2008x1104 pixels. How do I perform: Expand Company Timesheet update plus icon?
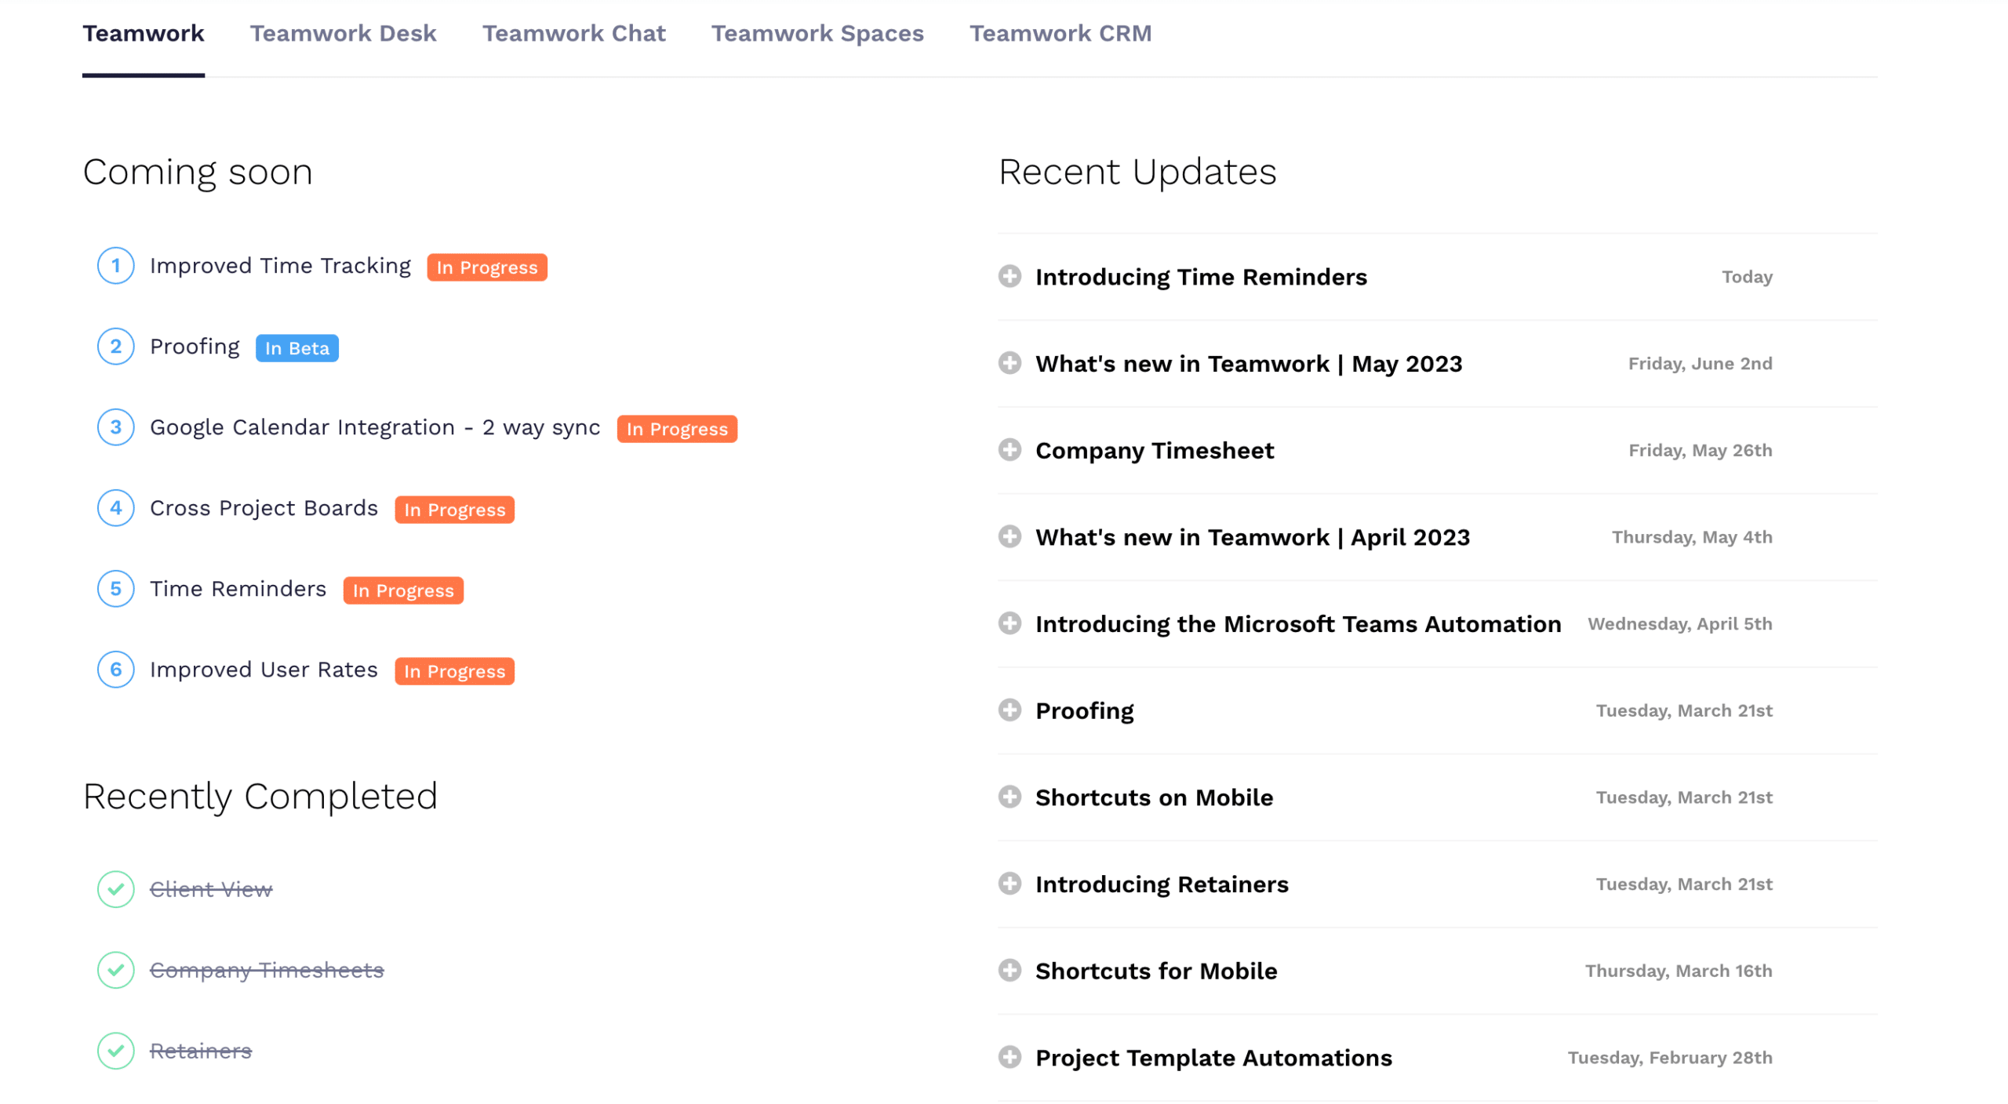1009,449
